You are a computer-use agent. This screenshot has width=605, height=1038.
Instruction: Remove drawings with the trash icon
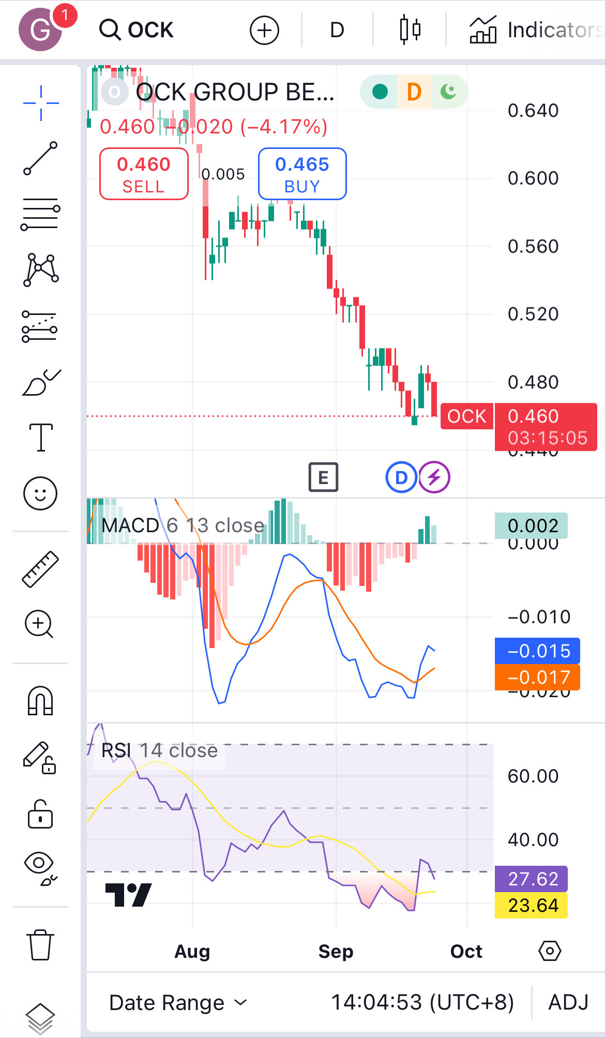[x=40, y=945]
